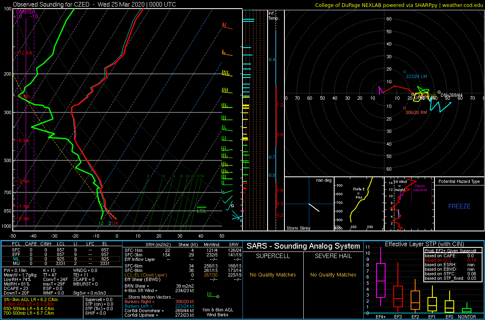Click the TT = 47 index value
Screen dimensions: 485x320
click(x=49, y=275)
